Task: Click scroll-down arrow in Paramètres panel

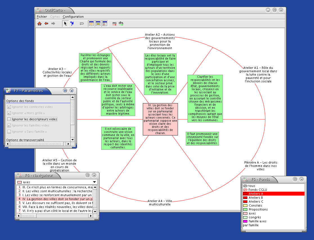Action: coord(72,139)
